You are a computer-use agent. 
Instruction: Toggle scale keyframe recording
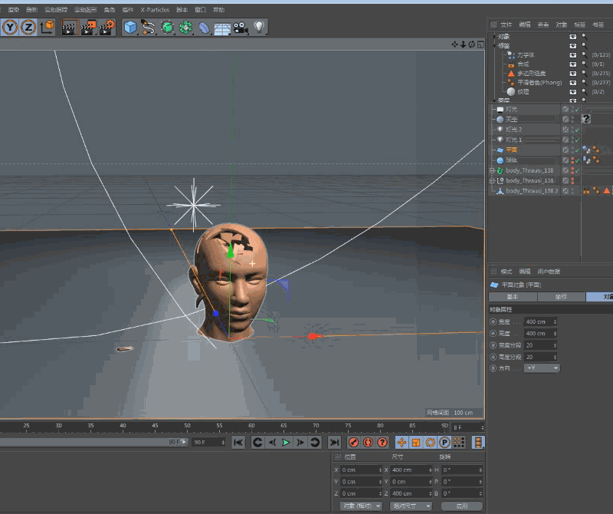point(416,443)
